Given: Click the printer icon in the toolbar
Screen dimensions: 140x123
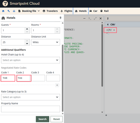Looking at the screenshot, I should (14, 11).
